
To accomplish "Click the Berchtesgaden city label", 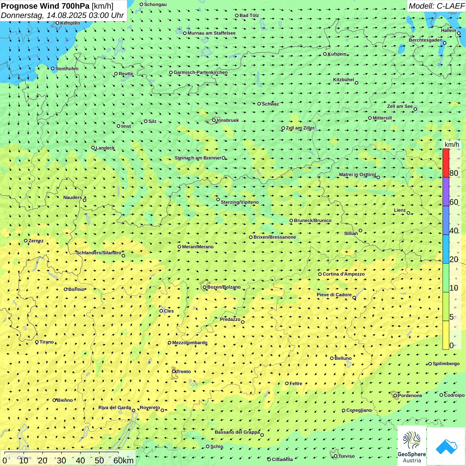I will coord(426,40).
